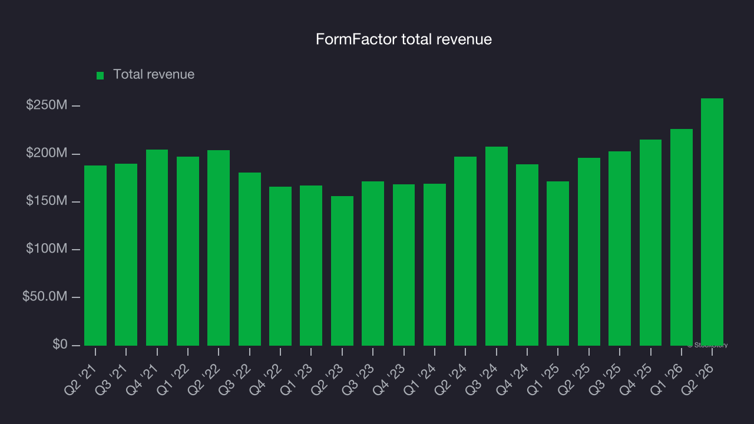Select the Q4 '22 revenue bar
754x424 pixels.
[x=280, y=266]
